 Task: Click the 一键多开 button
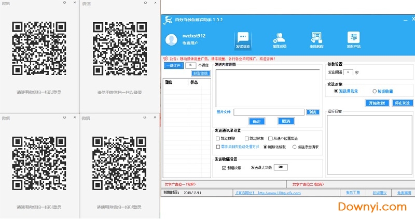174,65
